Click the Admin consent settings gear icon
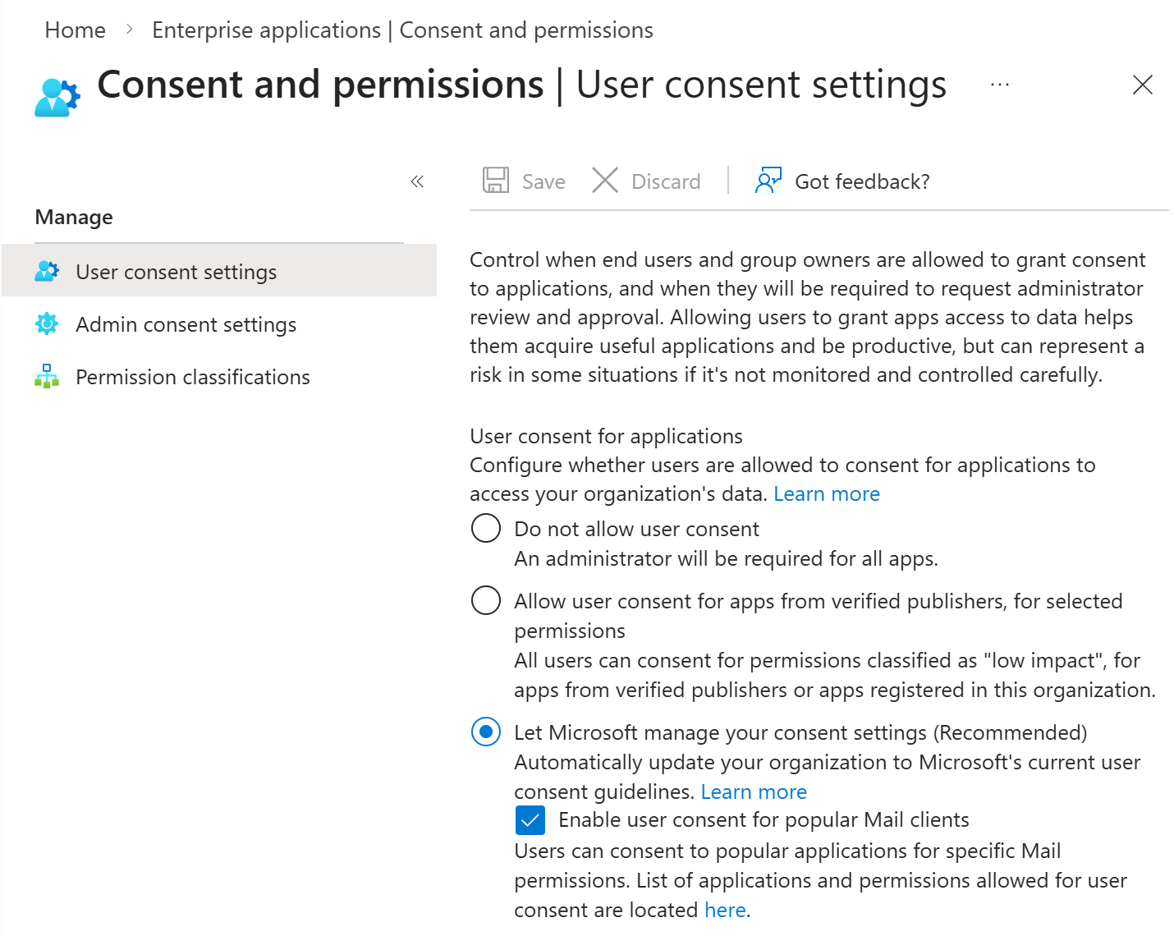This screenshot has height=936, width=1174. (x=47, y=323)
